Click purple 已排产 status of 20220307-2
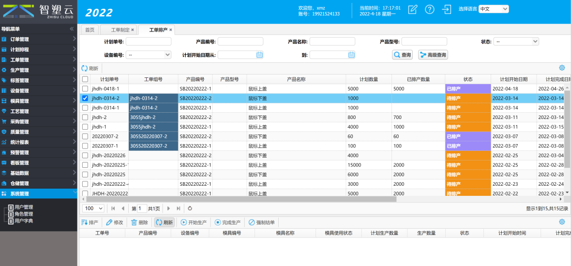571x266 pixels. point(467,136)
